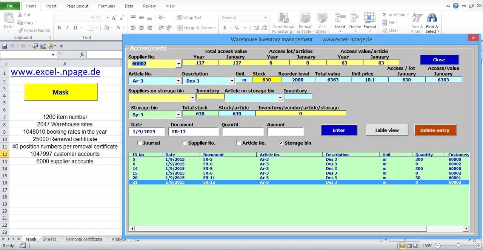Switch to the Insert ribbon tab
The height and width of the screenshot is (250, 483).
[51, 6]
